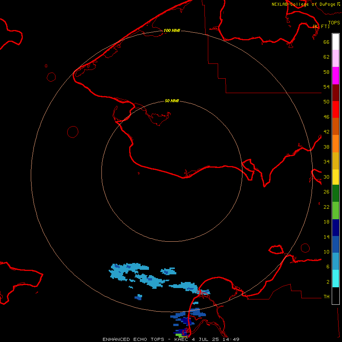Click the "[K FT]" units label
Screen dimensions: 342x342
coord(321,26)
